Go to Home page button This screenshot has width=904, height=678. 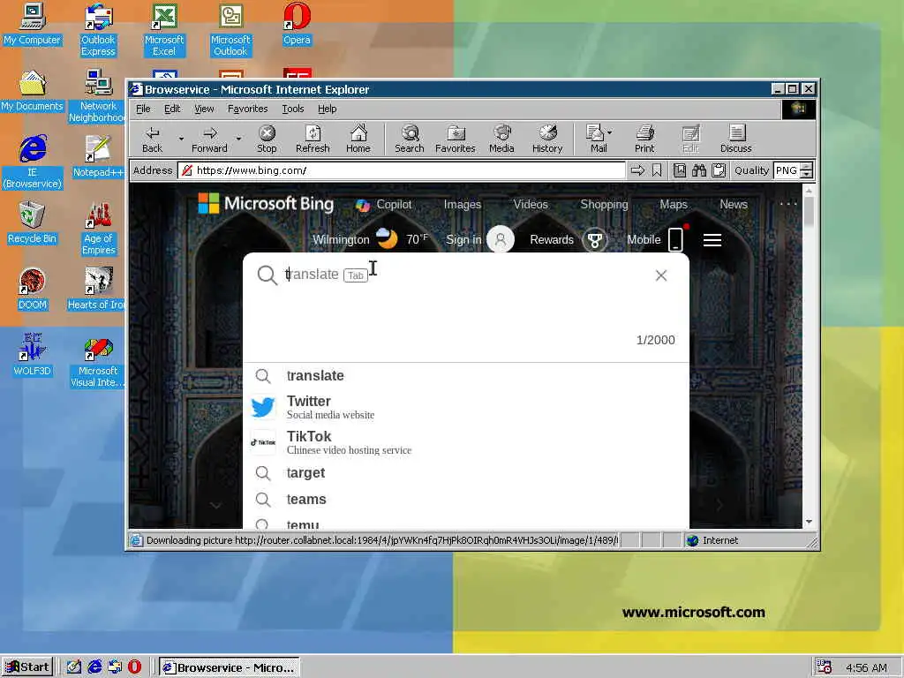(x=358, y=139)
